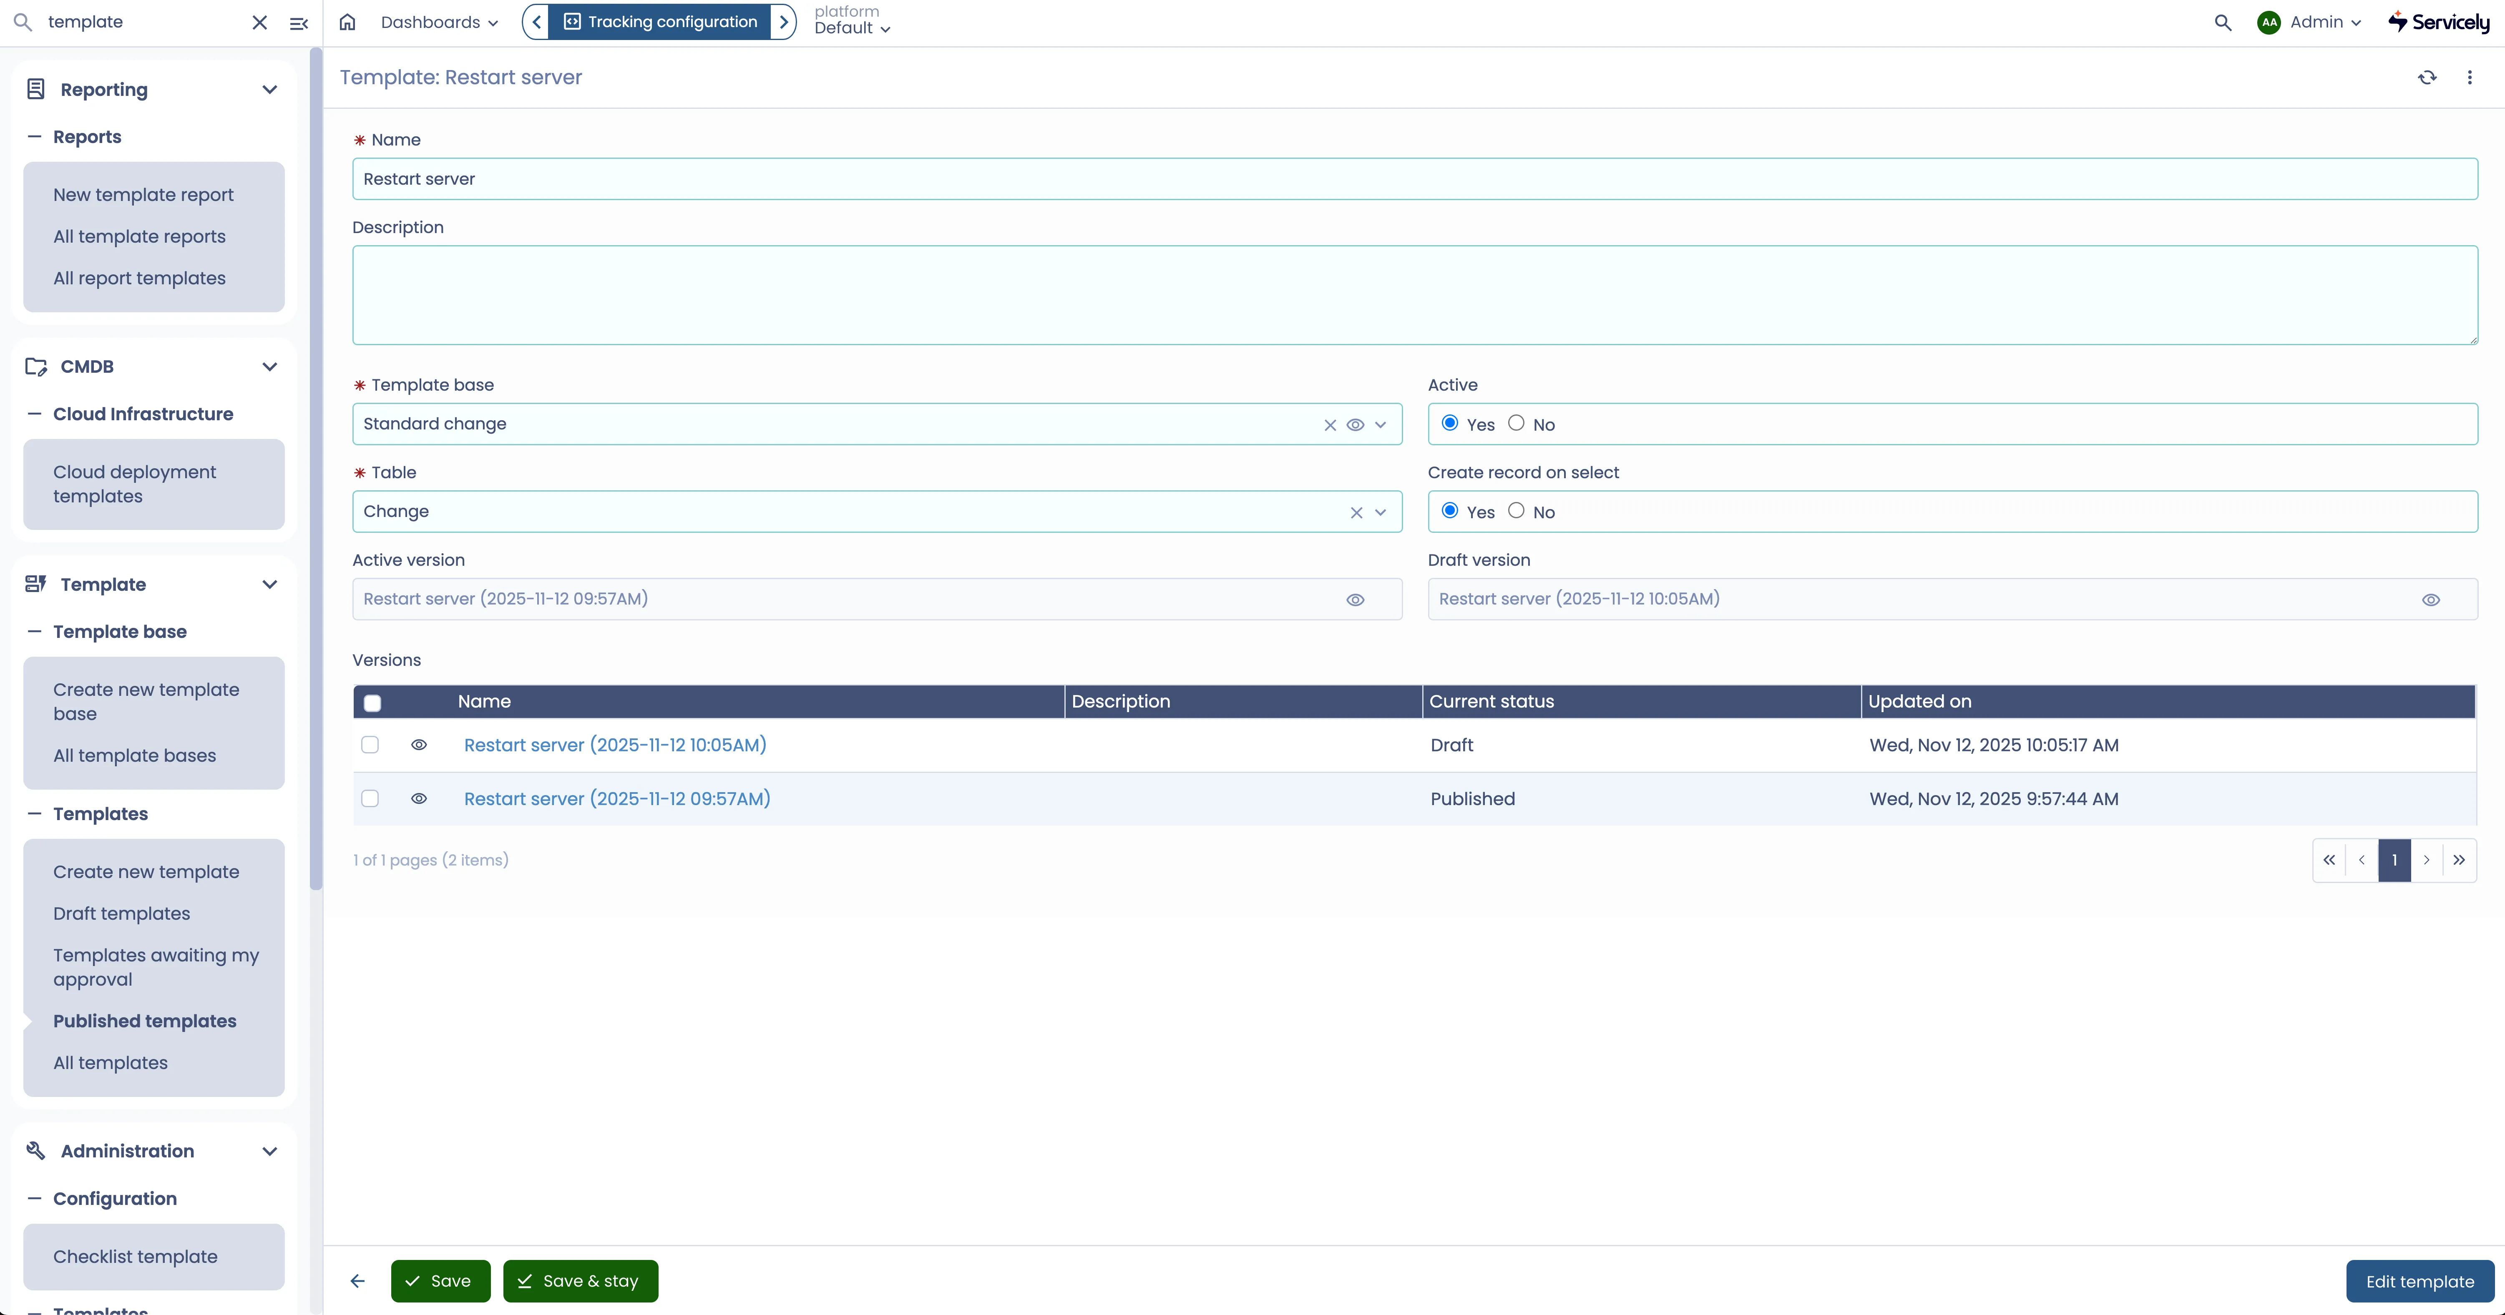
Task: View the Active version record eye icon
Action: pyautogui.click(x=1356, y=600)
